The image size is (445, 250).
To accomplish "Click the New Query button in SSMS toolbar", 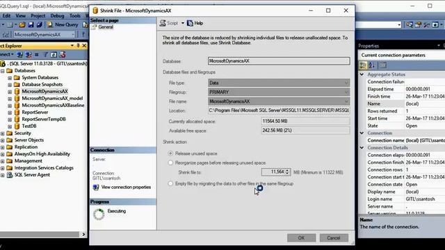I will [x=63, y=25].
